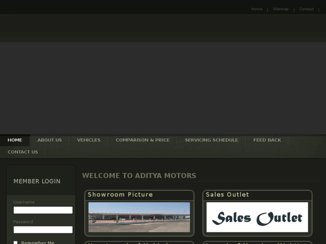The image size is (326, 244).
Task: Focus the Password input field
Action: (x=43, y=230)
